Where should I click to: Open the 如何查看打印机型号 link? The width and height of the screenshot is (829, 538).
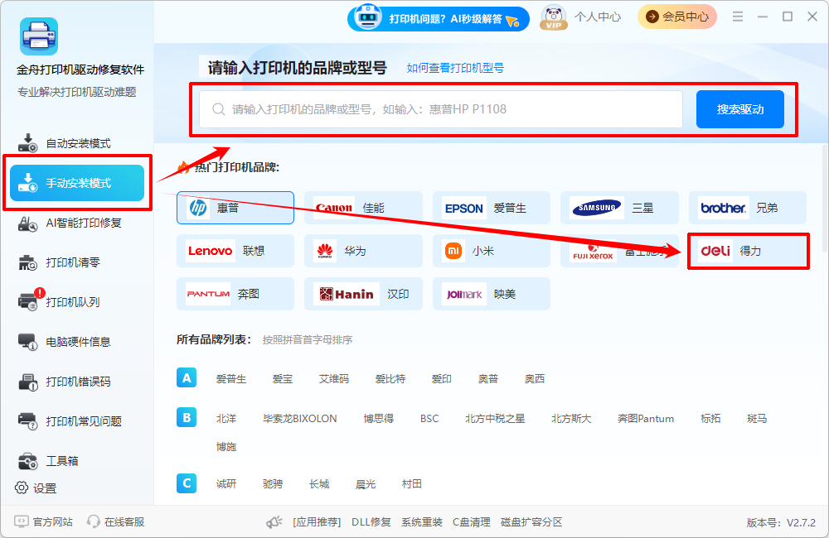tap(455, 68)
